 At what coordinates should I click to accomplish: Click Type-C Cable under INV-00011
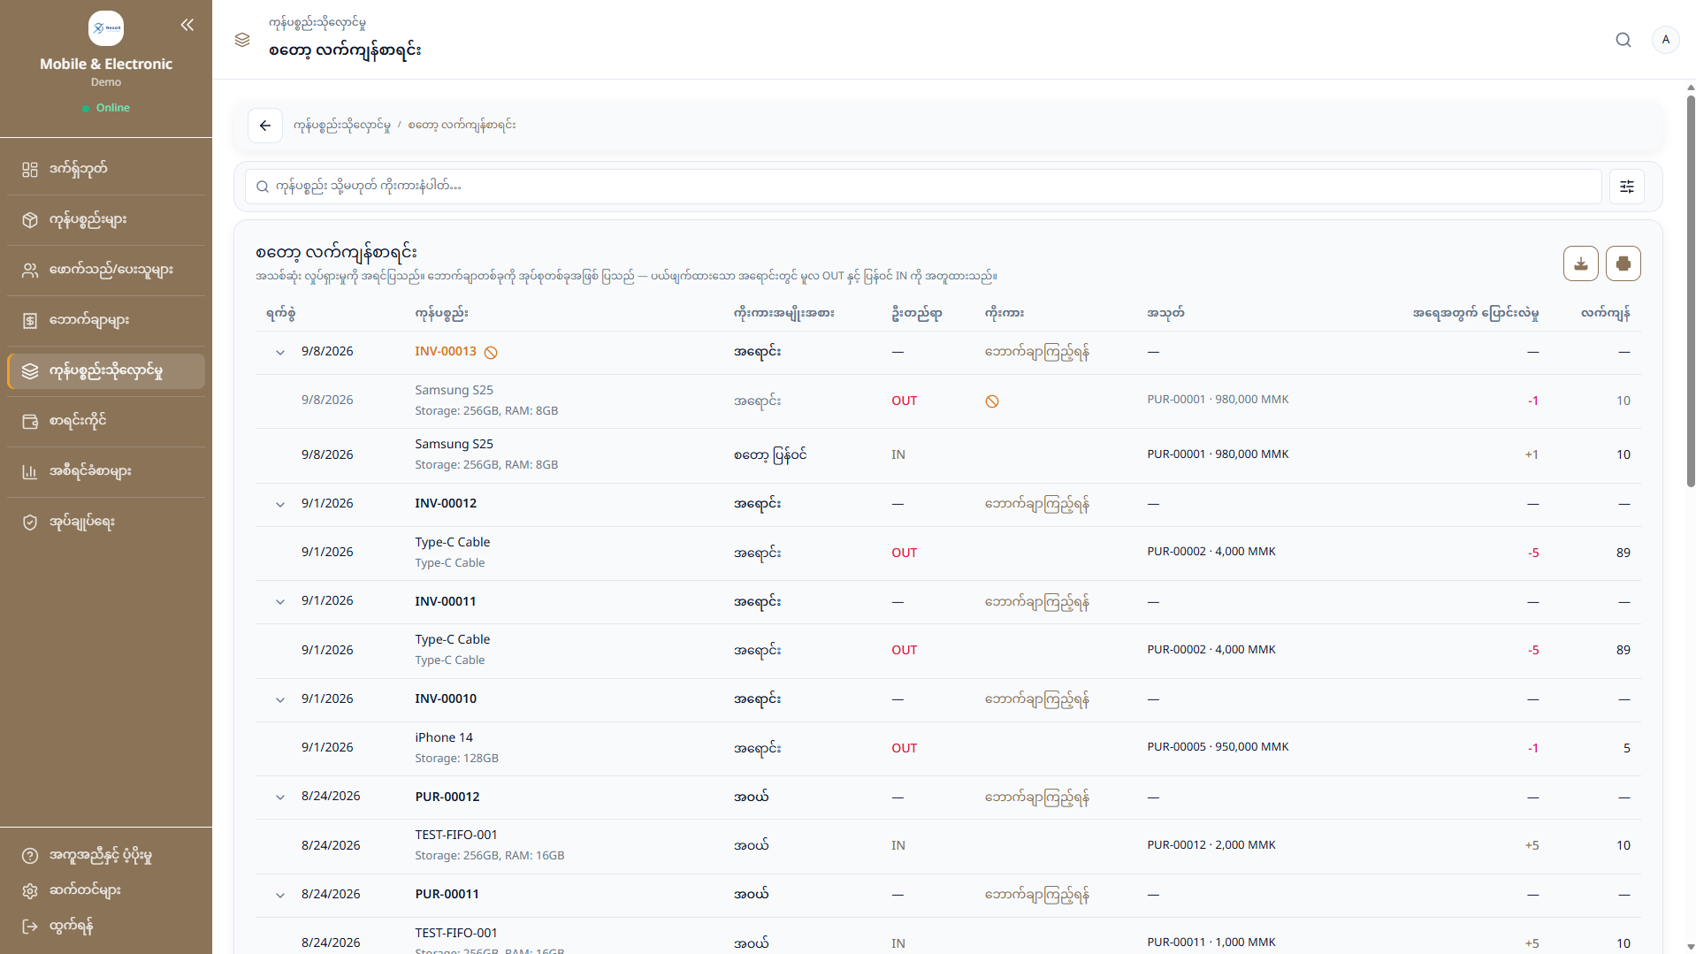click(452, 639)
